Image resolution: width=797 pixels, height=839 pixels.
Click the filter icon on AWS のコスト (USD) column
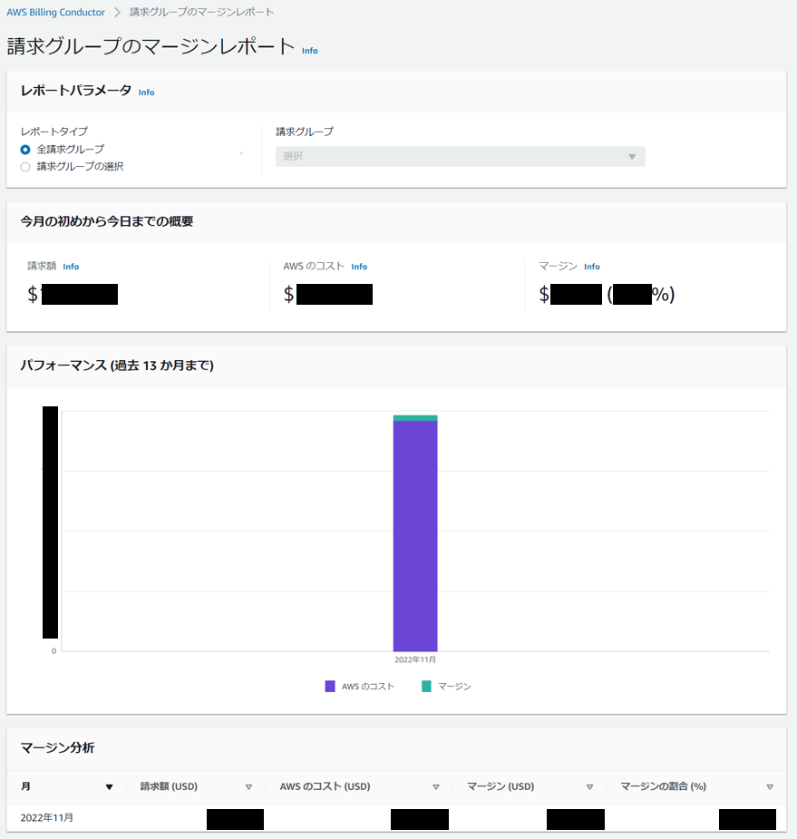tap(436, 786)
